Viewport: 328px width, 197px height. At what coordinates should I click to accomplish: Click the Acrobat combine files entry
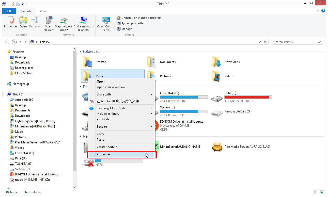click(121, 101)
